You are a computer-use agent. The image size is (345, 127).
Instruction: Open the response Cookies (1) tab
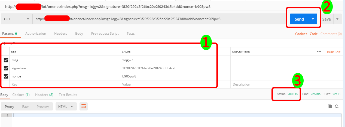[21, 95]
